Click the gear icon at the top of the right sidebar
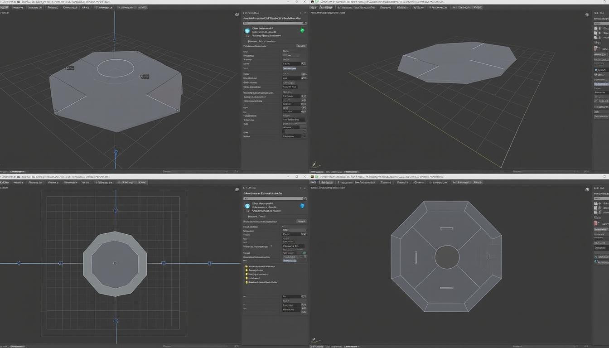 (588, 14)
